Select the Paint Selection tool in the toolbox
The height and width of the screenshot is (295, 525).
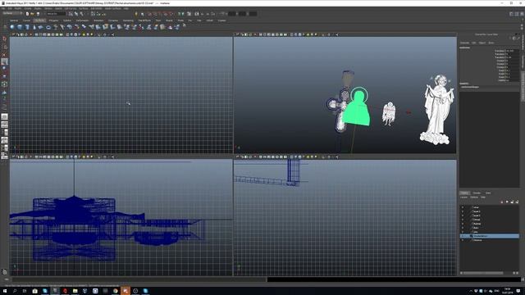4,54
